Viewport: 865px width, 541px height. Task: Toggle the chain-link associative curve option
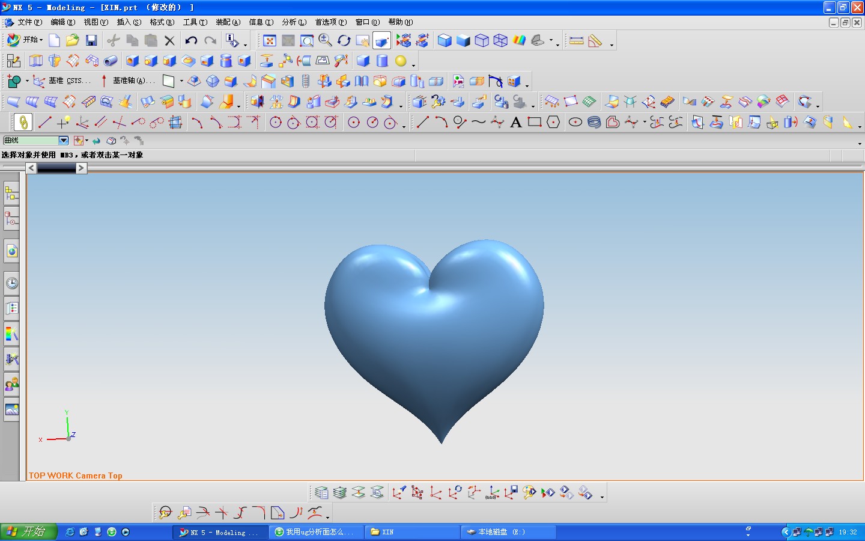click(x=23, y=122)
